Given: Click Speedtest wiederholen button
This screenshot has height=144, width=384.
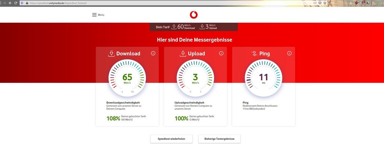Looking at the screenshot, I should [x=172, y=139].
